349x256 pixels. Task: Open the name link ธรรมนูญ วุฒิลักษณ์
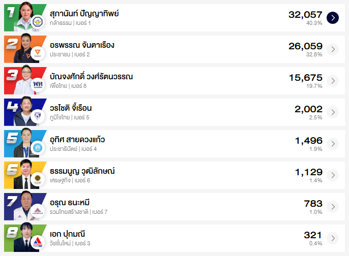coord(82,171)
